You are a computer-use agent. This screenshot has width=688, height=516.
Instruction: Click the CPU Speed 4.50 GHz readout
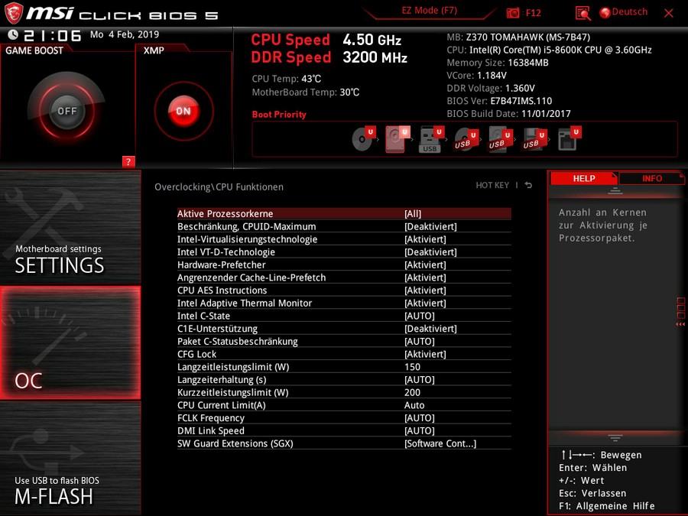click(326, 40)
